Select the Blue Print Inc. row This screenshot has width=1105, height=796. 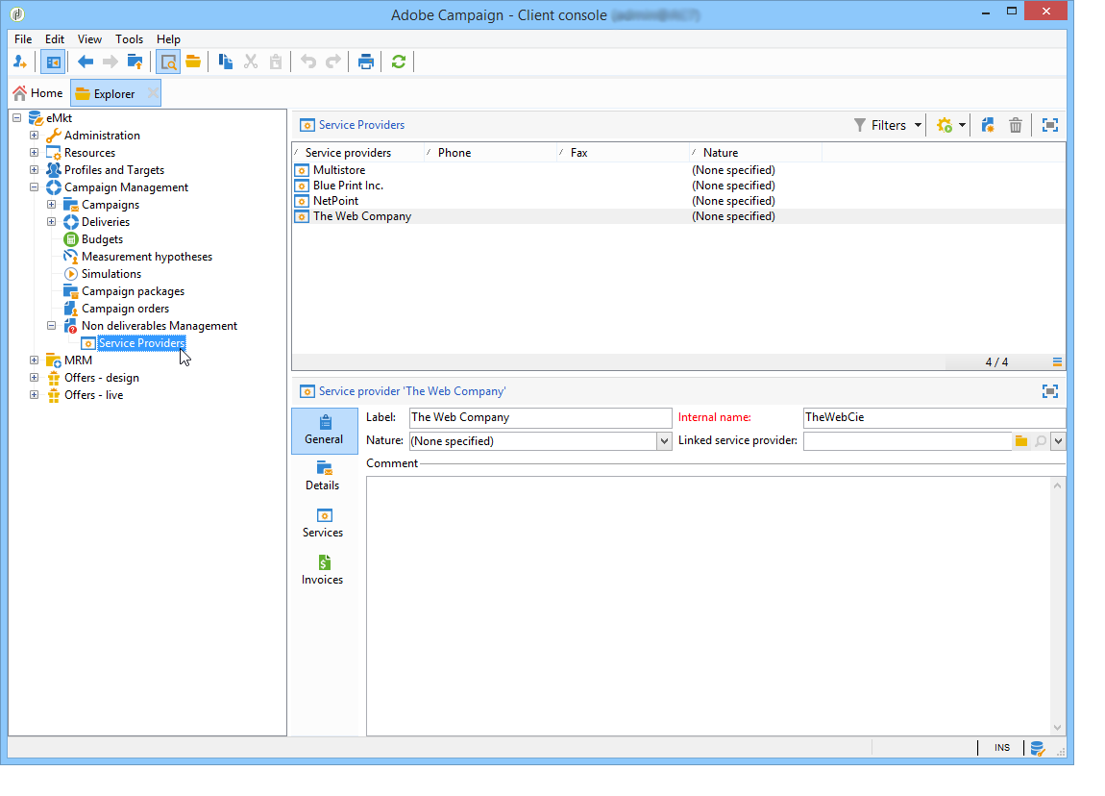coord(678,186)
